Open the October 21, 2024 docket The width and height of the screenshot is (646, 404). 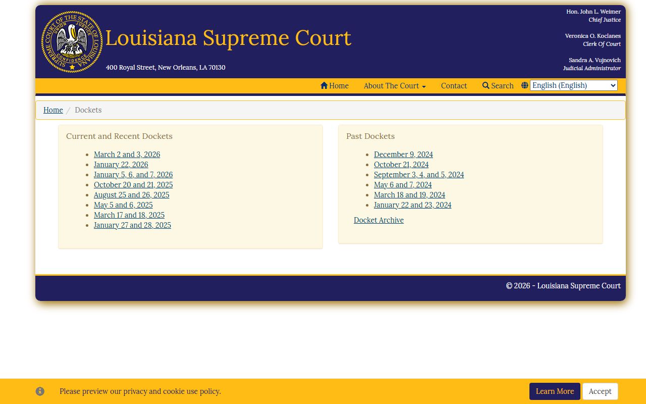(401, 165)
